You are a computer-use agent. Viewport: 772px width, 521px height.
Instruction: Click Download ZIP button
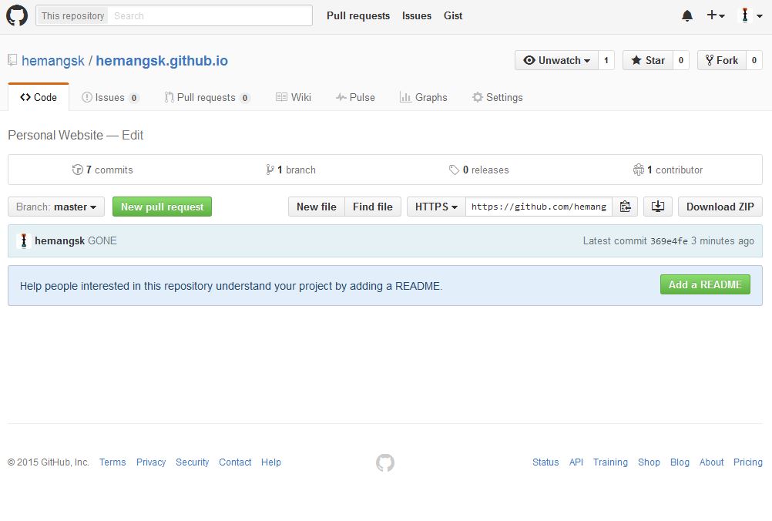720,207
